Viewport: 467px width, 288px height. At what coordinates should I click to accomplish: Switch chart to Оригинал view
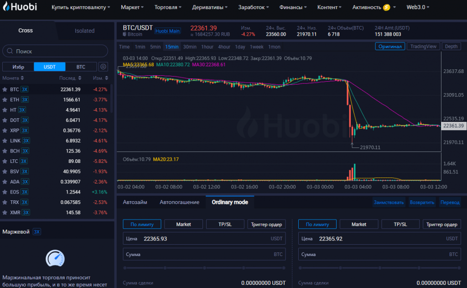[x=390, y=46]
